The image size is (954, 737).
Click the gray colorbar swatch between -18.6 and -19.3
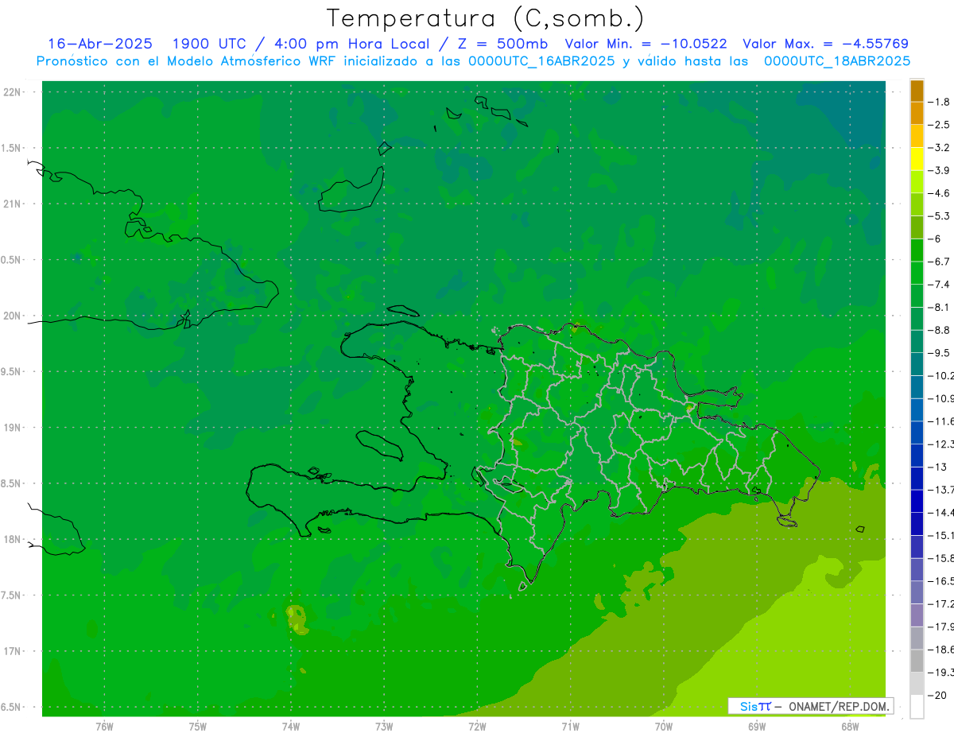tap(917, 661)
